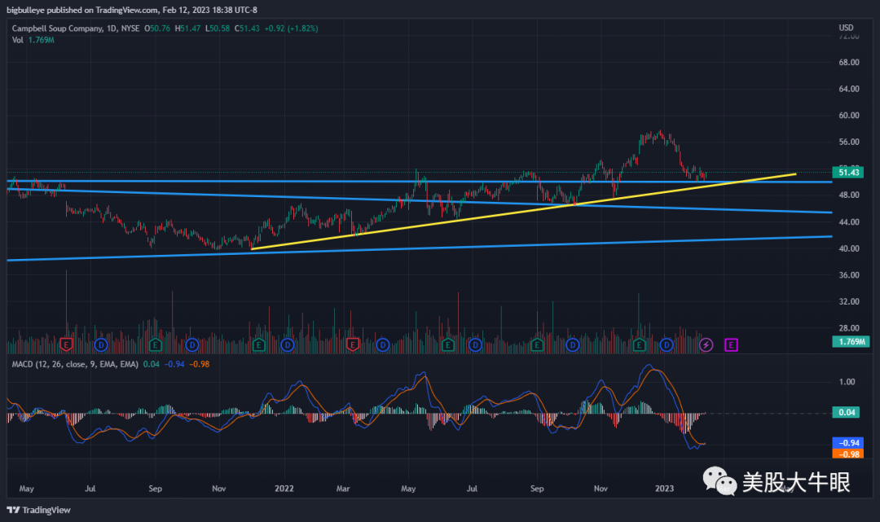Click the 32.00 price axis label
880x522 pixels.
pyautogui.click(x=848, y=301)
